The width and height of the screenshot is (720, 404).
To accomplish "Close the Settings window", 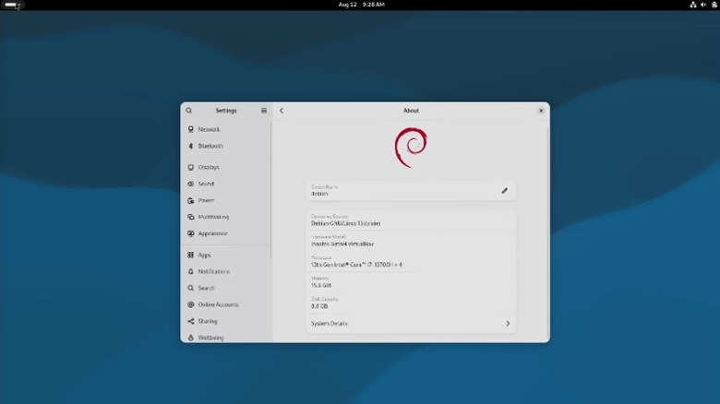I will [x=541, y=111].
